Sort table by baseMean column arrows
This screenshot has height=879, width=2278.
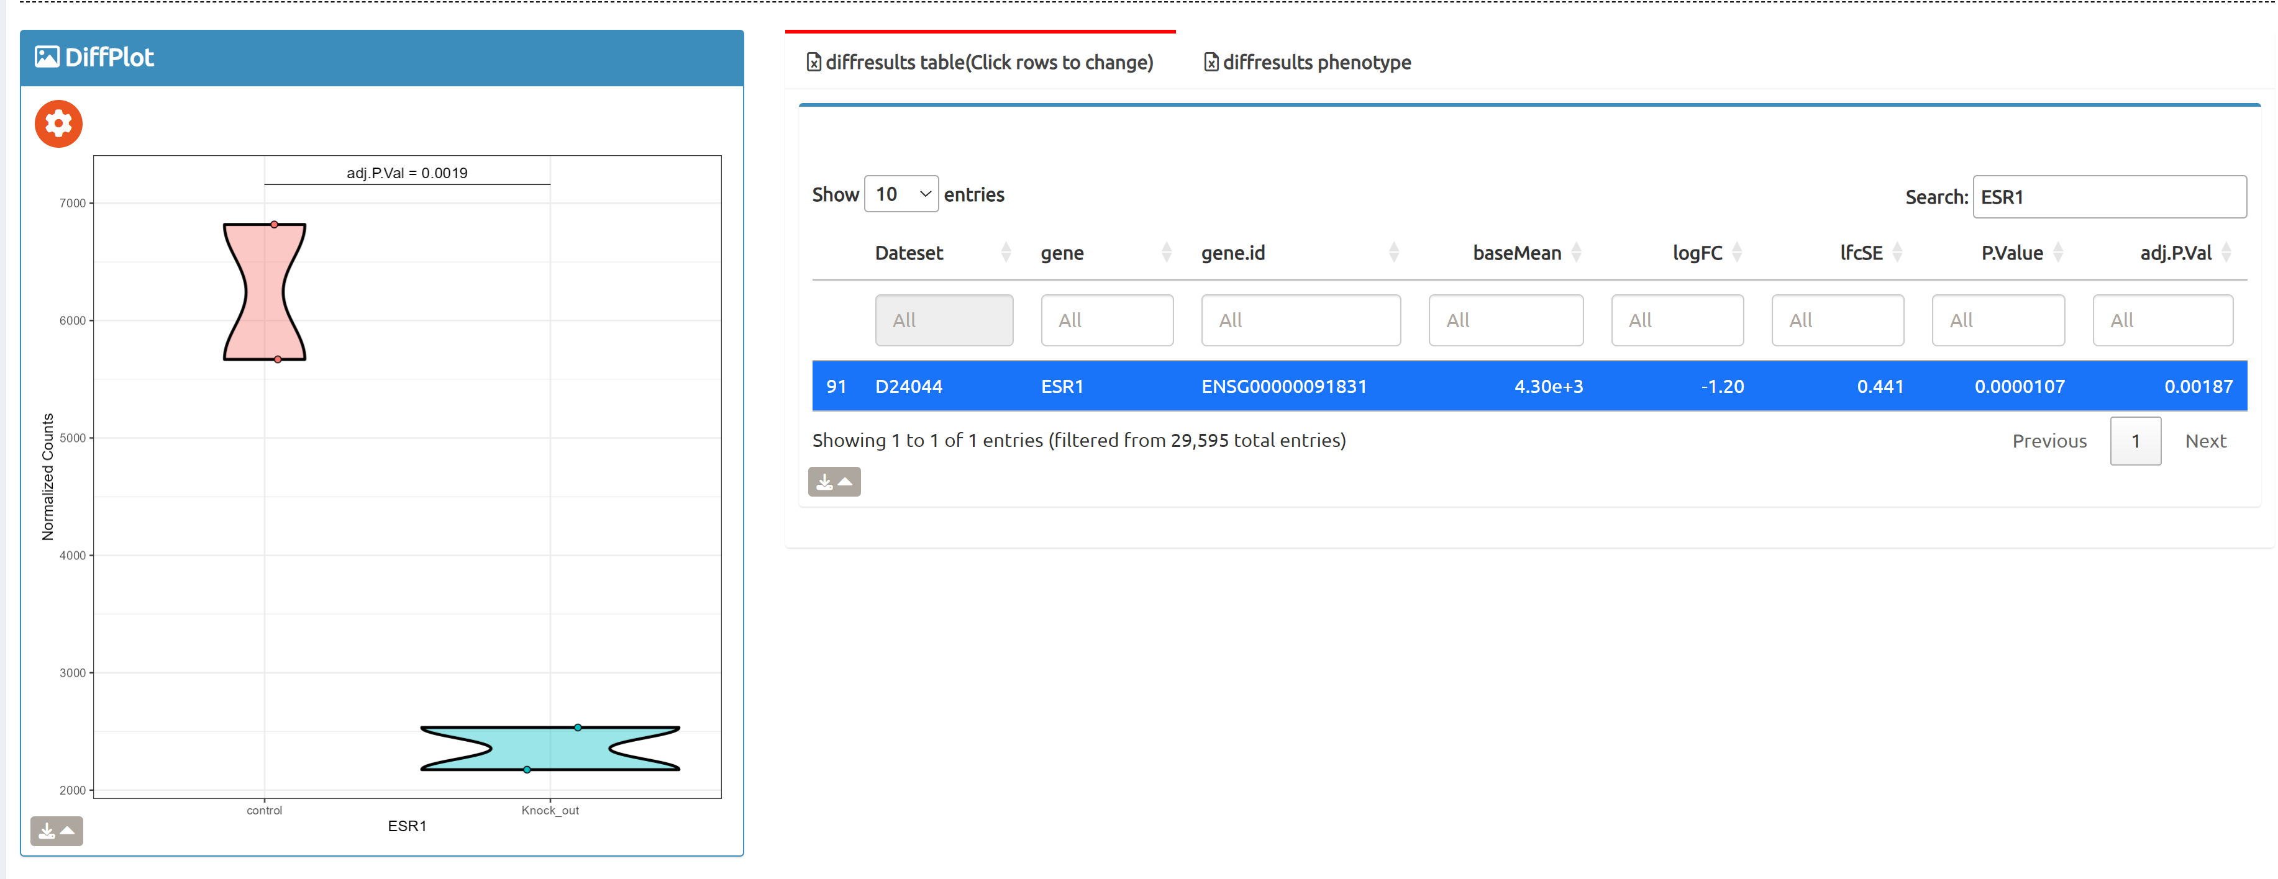point(1576,253)
